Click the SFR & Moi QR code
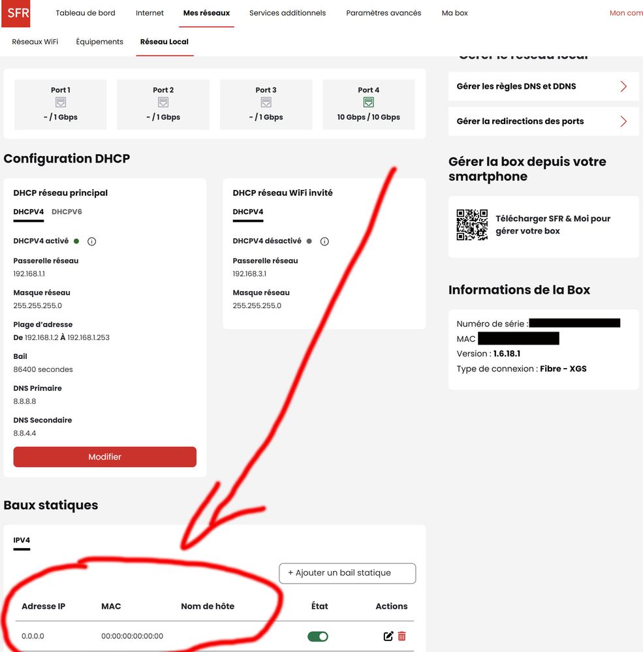 (x=472, y=225)
